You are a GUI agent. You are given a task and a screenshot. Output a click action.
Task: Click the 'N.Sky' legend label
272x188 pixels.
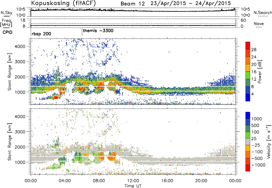click(6, 13)
